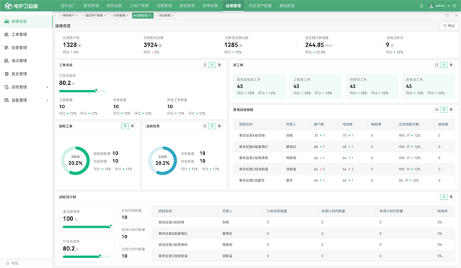
Task: Select 月 in the 缺陷工单 panel
Action: pyautogui.click(x=126, y=126)
